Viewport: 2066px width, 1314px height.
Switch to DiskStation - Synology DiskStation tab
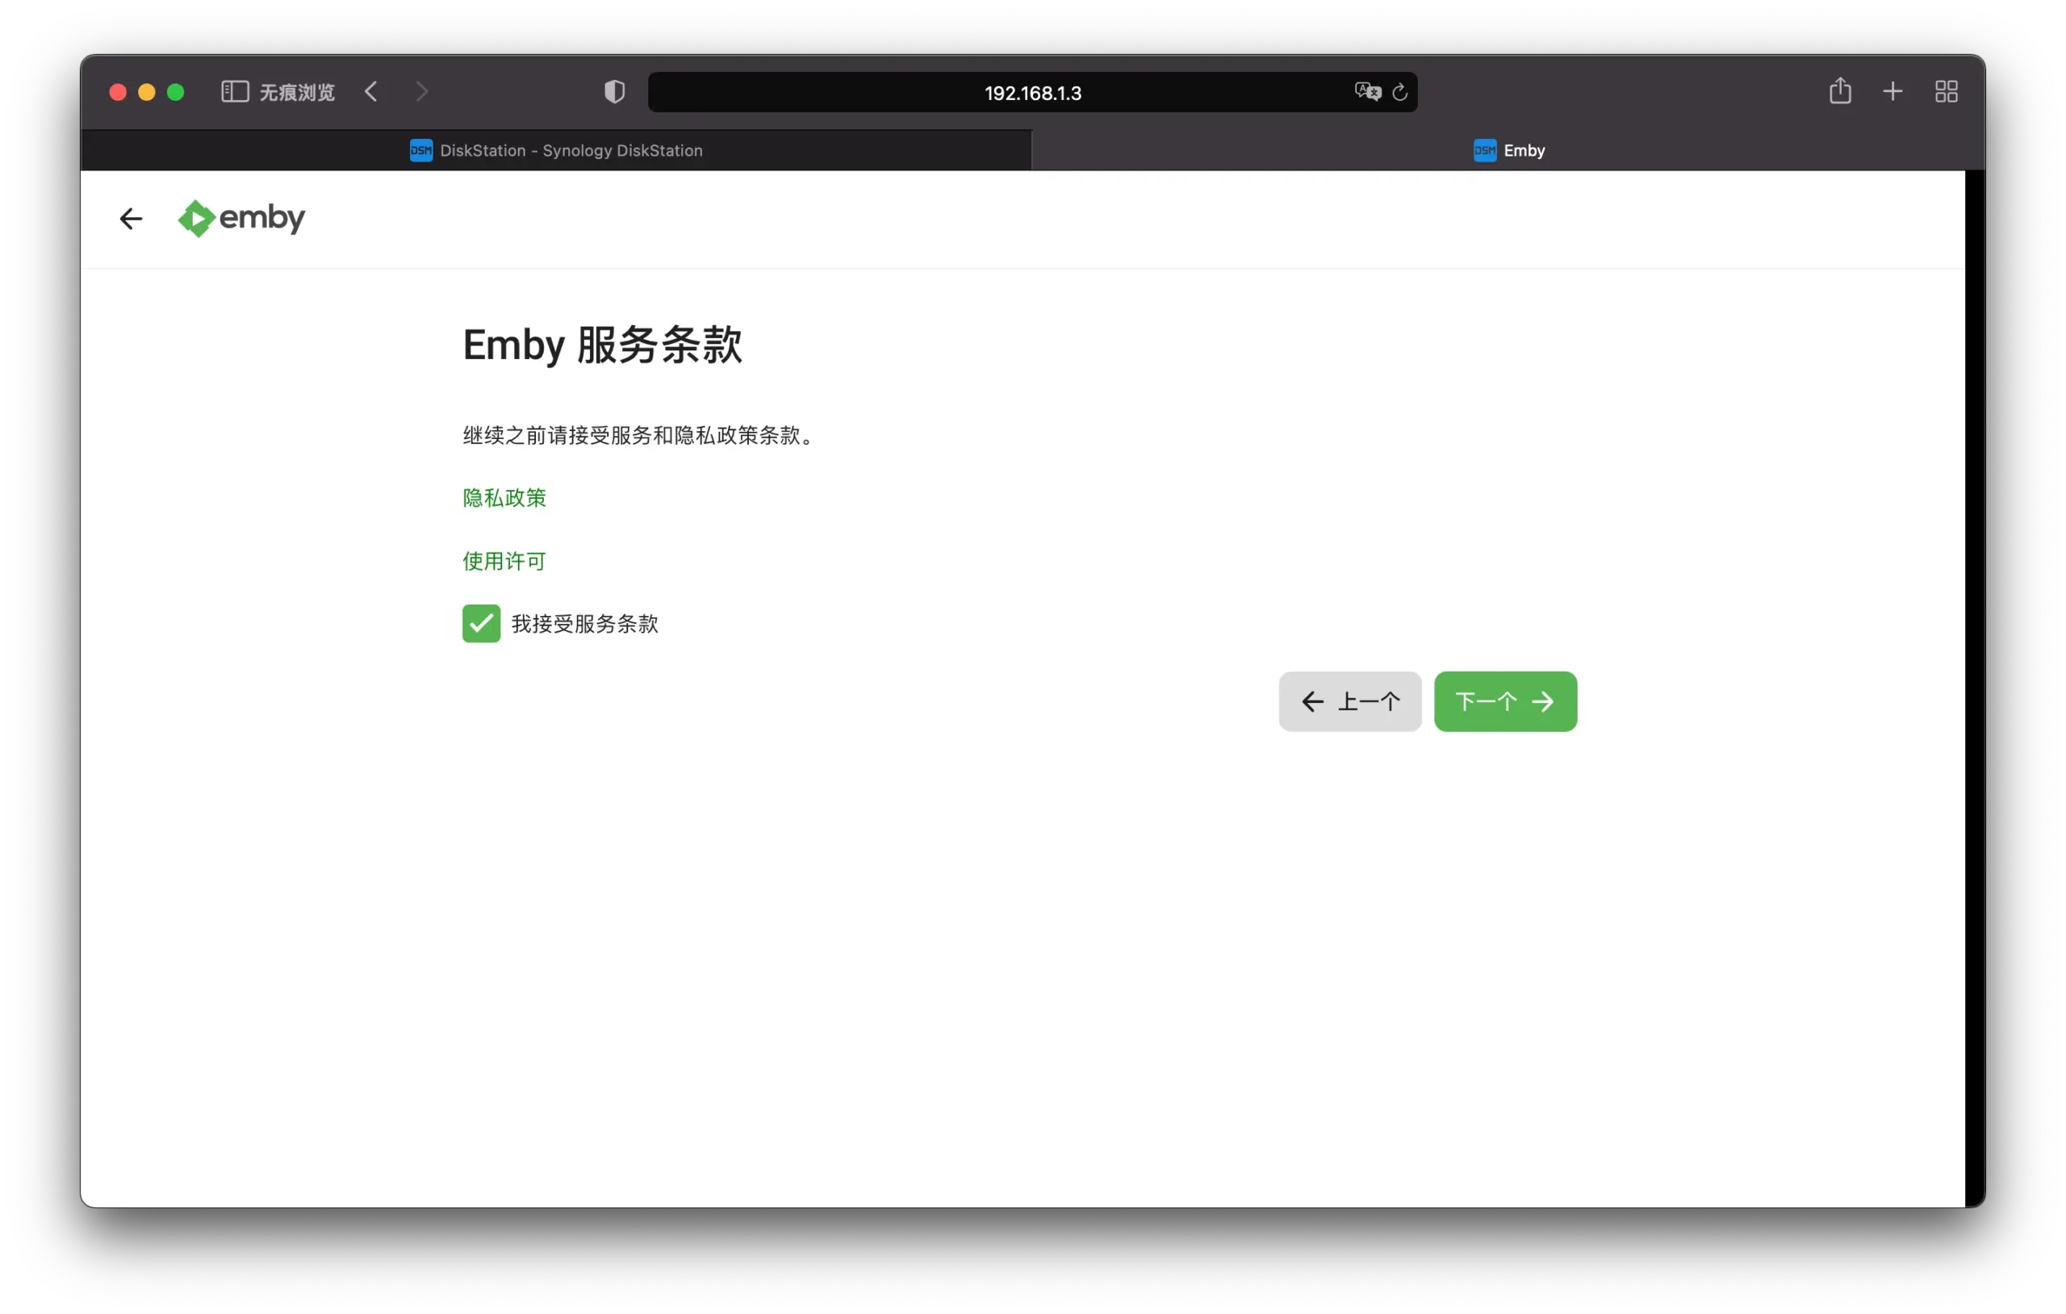[556, 150]
